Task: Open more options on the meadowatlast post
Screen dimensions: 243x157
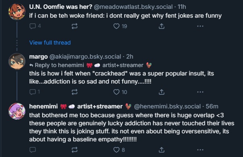Action: (x=200, y=26)
